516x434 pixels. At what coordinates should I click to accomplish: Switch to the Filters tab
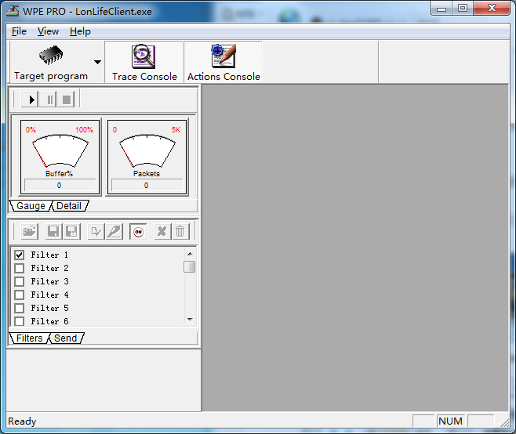(29, 338)
